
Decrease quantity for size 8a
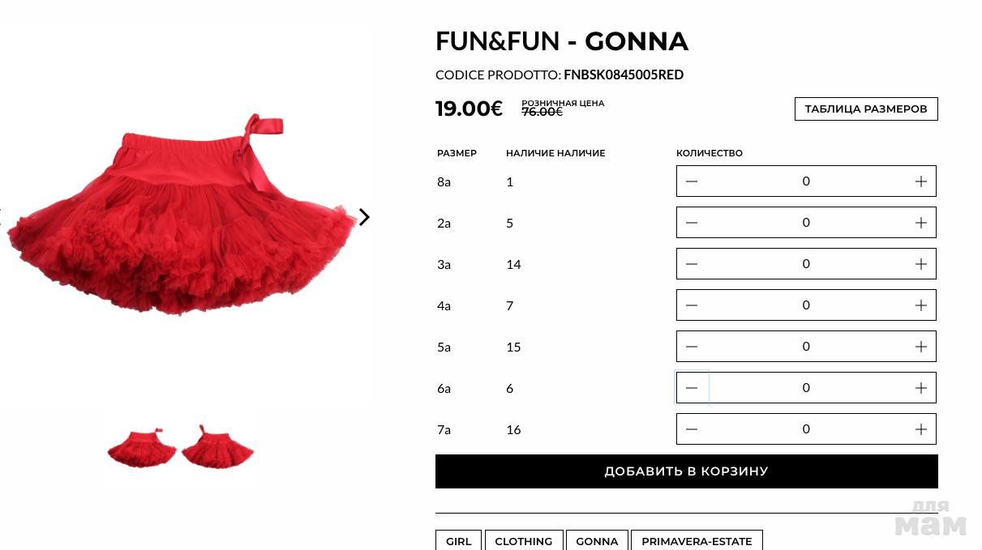(692, 181)
